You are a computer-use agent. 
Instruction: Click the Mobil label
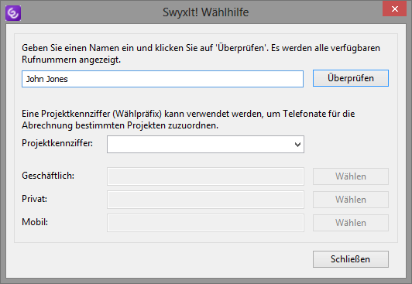tap(35, 222)
